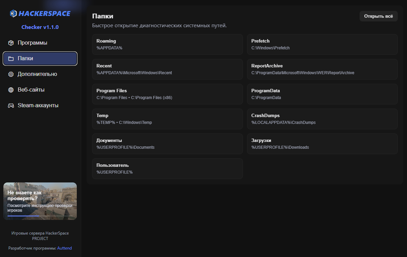Click the globe icon beside Веб-сайты
This screenshot has height=257, width=407.
(11, 90)
